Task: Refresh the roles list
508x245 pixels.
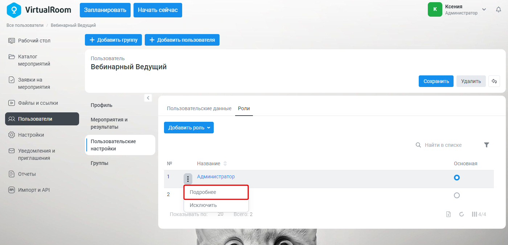Action: click(x=462, y=214)
